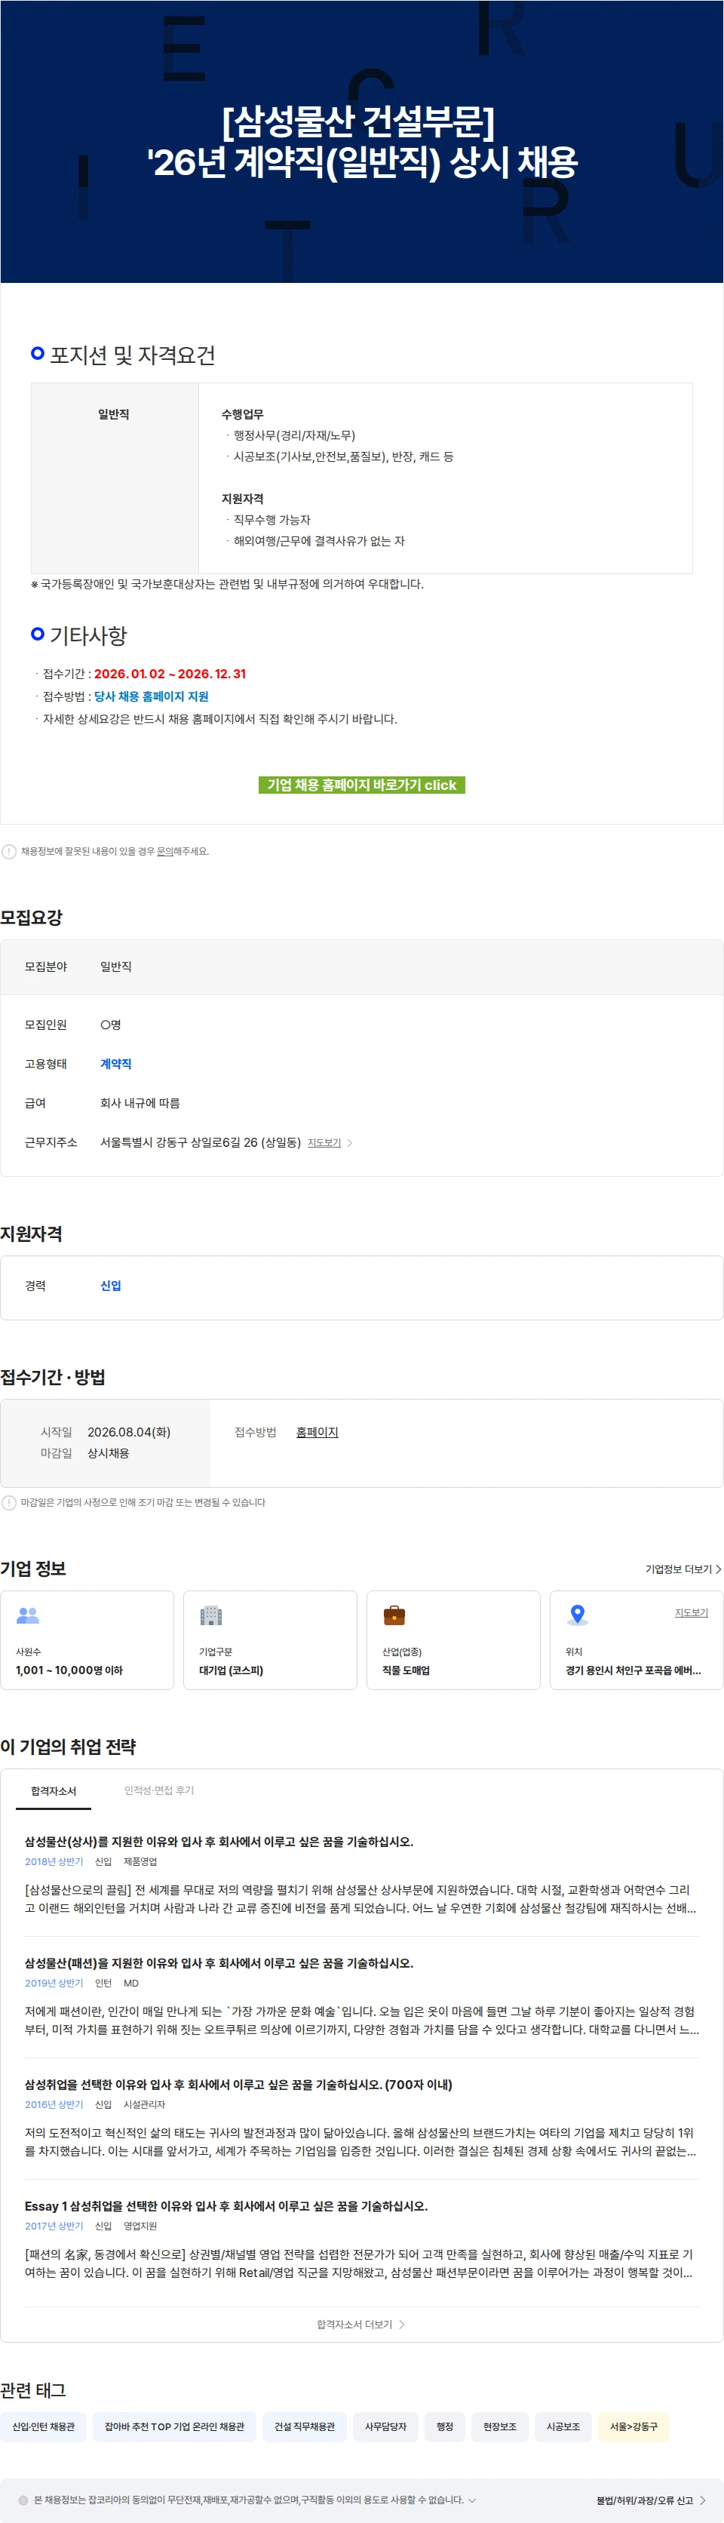The image size is (724, 2523).
Task: Switch to the 인적성·면접 후기 tab
Action: point(158,1790)
